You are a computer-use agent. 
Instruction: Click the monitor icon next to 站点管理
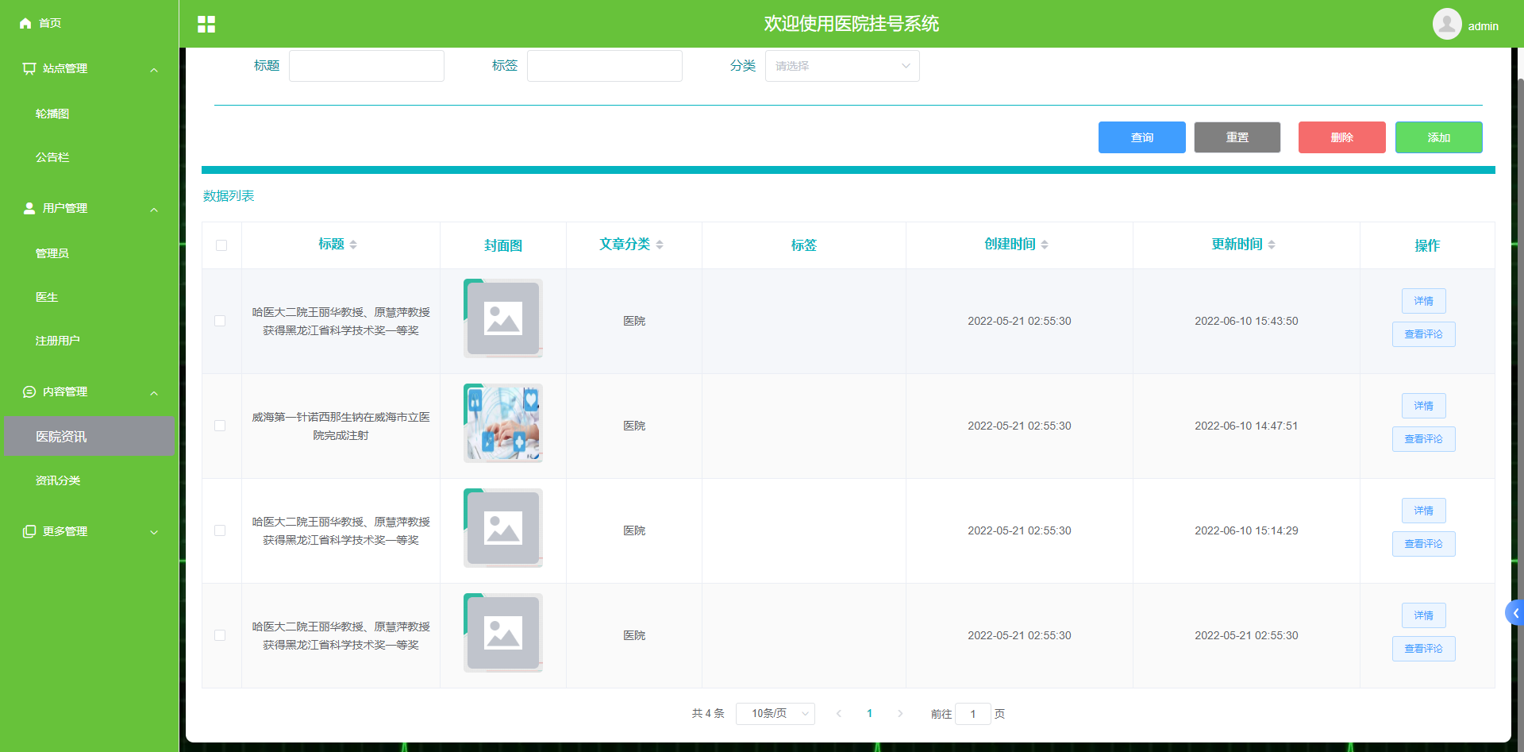coord(29,68)
